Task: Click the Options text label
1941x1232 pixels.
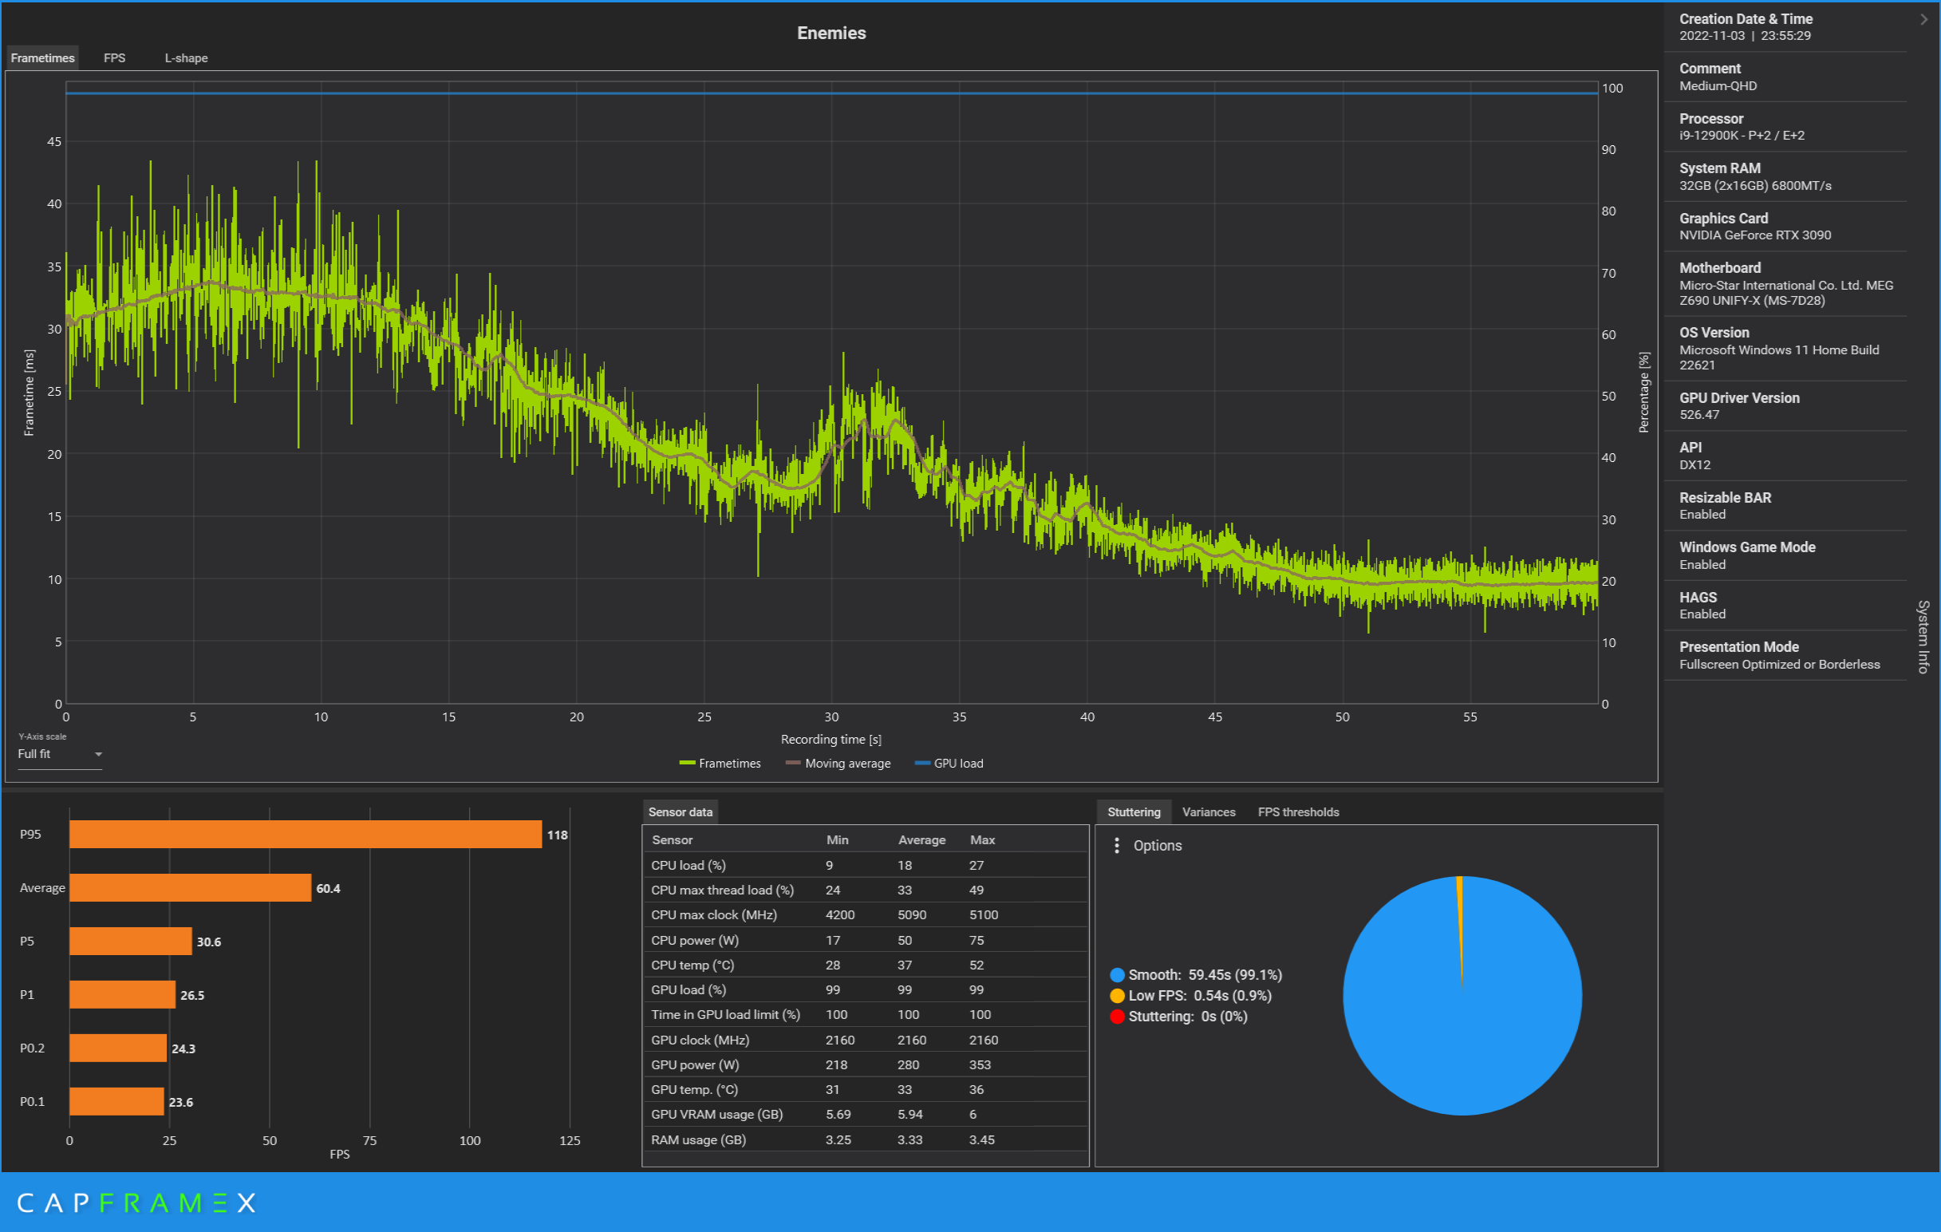Action: 1157,845
